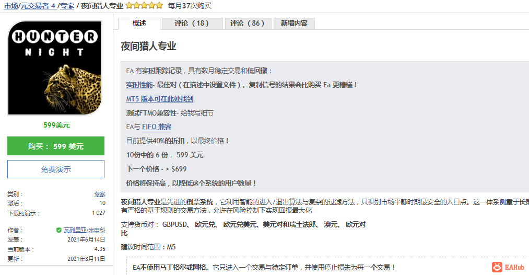529x275 pixels.
Task: Click the 激活 value 10
Action: (102, 203)
